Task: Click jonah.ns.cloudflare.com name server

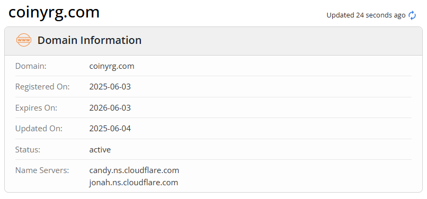Action: click(134, 183)
